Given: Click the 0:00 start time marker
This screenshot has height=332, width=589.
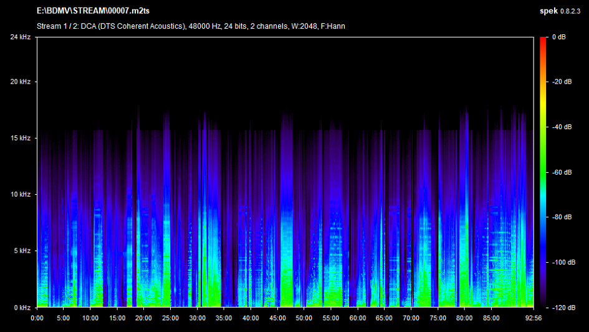Looking at the screenshot, I should click(x=37, y=317).
